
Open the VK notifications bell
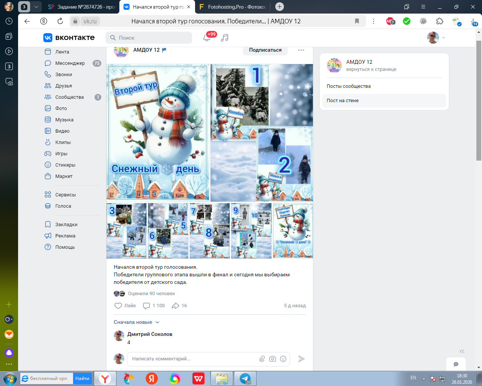tap(207, 38)
